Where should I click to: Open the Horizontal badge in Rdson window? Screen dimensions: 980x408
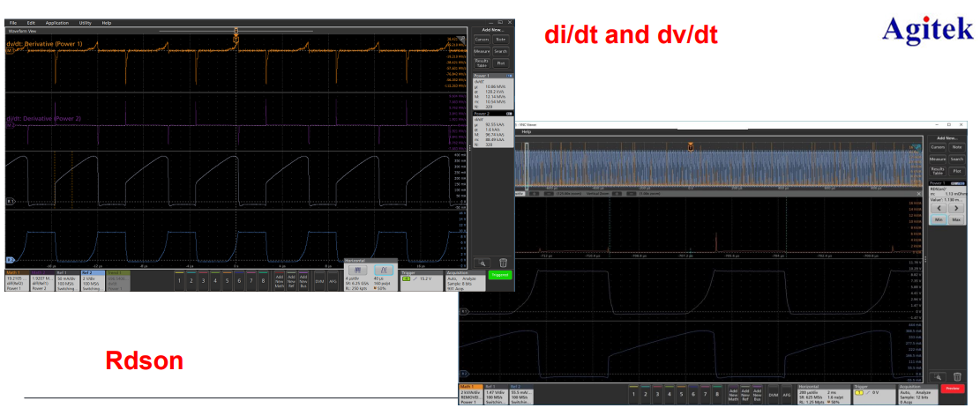point(824,395)
